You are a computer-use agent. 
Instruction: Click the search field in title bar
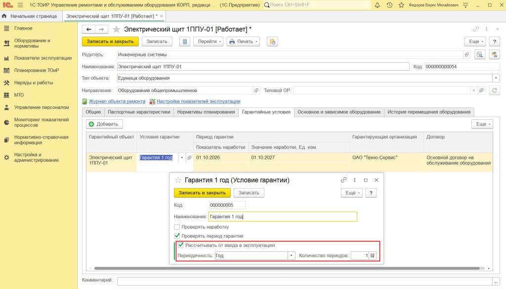[x=317, y=5]
